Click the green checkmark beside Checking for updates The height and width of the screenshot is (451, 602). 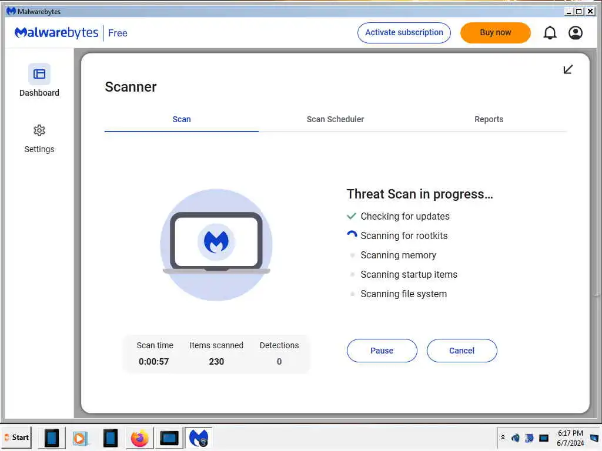click(x=352, y=216)
